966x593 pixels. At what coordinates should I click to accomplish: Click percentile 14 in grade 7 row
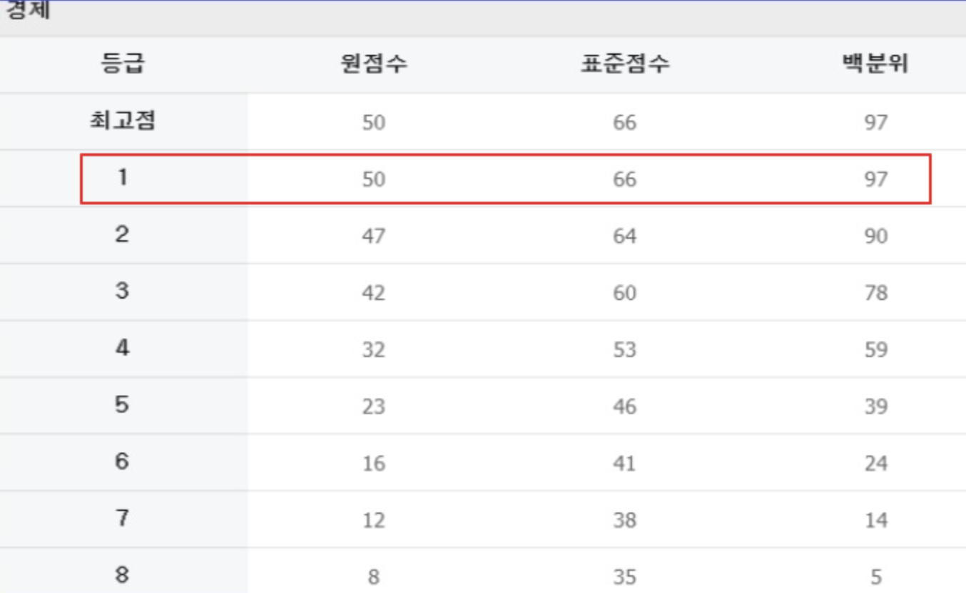[x=875, y=520]
